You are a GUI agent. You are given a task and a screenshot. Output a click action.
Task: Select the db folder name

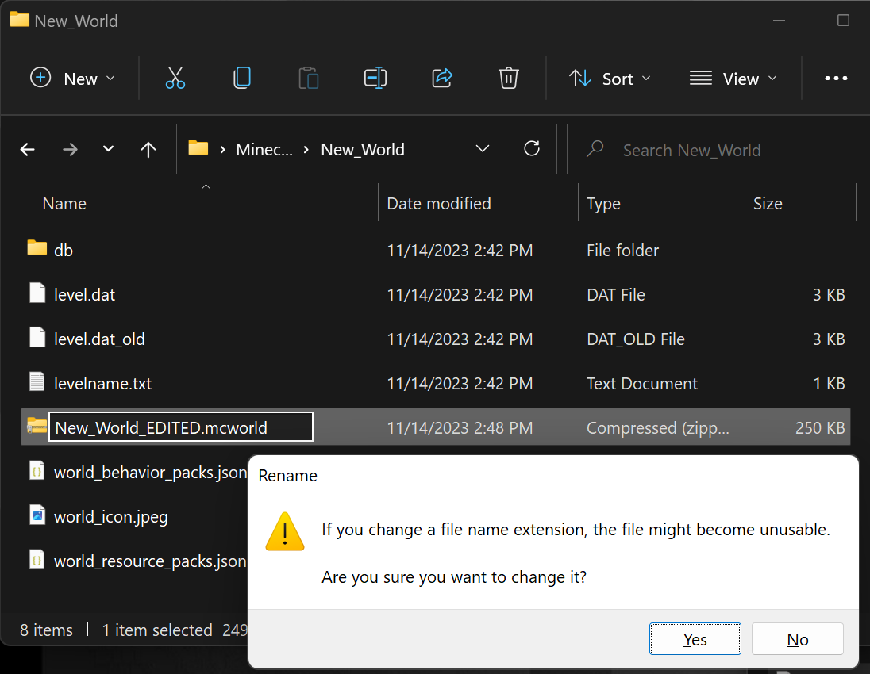(64, 250)
